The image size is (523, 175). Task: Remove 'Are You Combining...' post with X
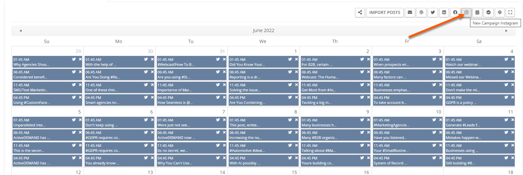tap(296, 97)
